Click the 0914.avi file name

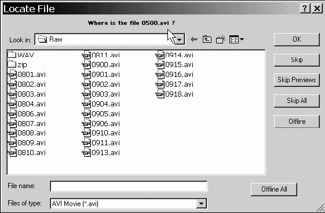tap(179, 55)
